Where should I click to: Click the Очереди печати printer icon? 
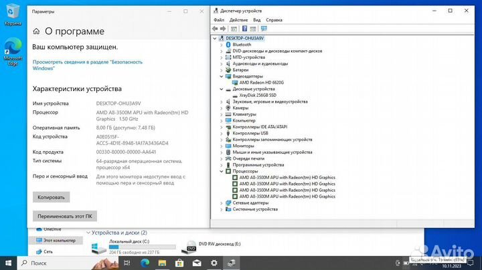point(228,158)
